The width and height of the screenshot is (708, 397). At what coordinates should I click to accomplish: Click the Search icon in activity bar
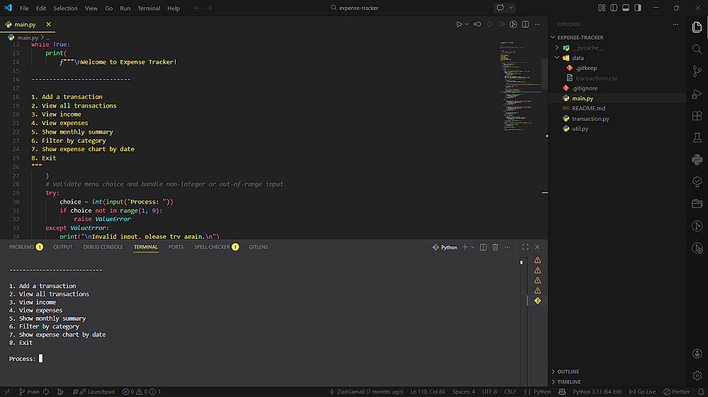click(697, 49)
